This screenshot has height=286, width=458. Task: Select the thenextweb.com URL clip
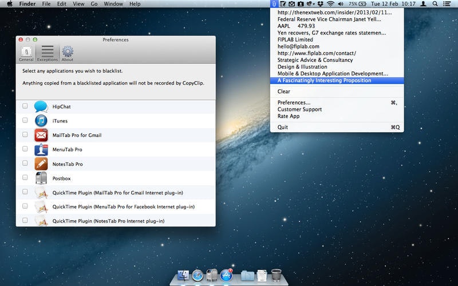click(337, 12)
